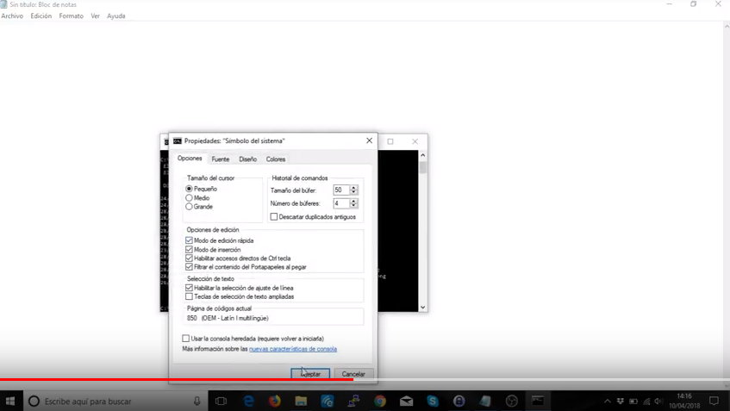Enable Descartar duplicados antiguos checkbox
The image size is (730, 411).
(274, 217)
